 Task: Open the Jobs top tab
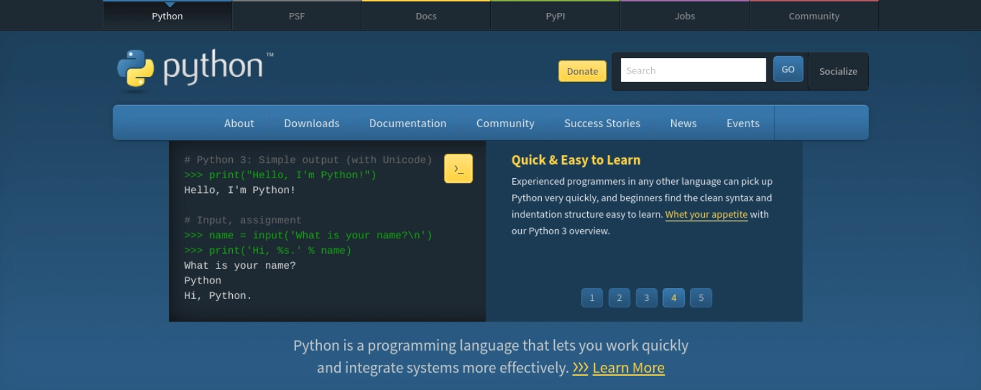(684, 16)
